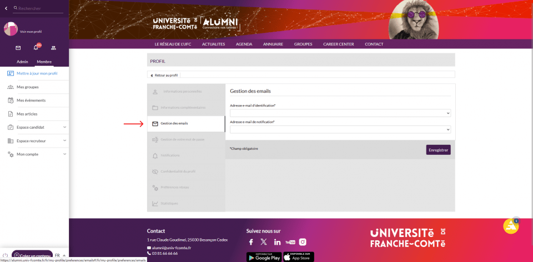This screenshot has height=262, width=533.
Task: Open the messages envelope icon
Action: [x=18, y=48]
